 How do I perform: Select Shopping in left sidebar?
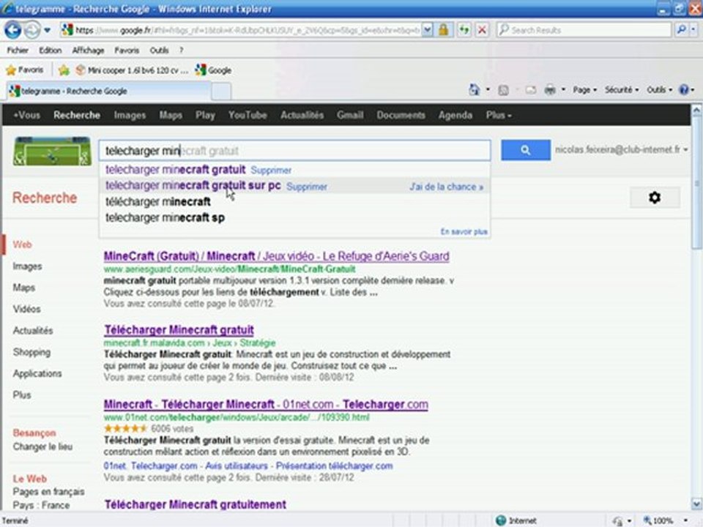click(31, 352)
